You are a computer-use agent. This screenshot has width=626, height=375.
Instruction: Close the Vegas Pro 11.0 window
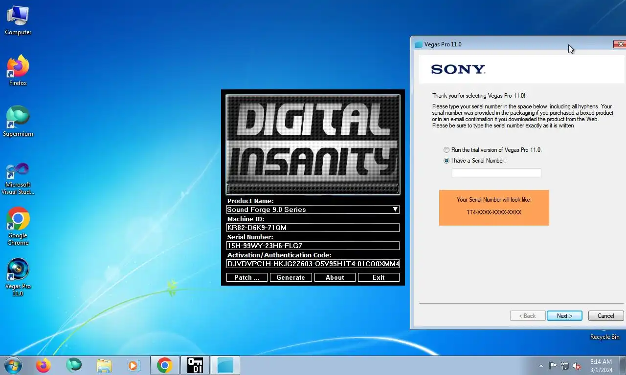click(x=620, y=44)
